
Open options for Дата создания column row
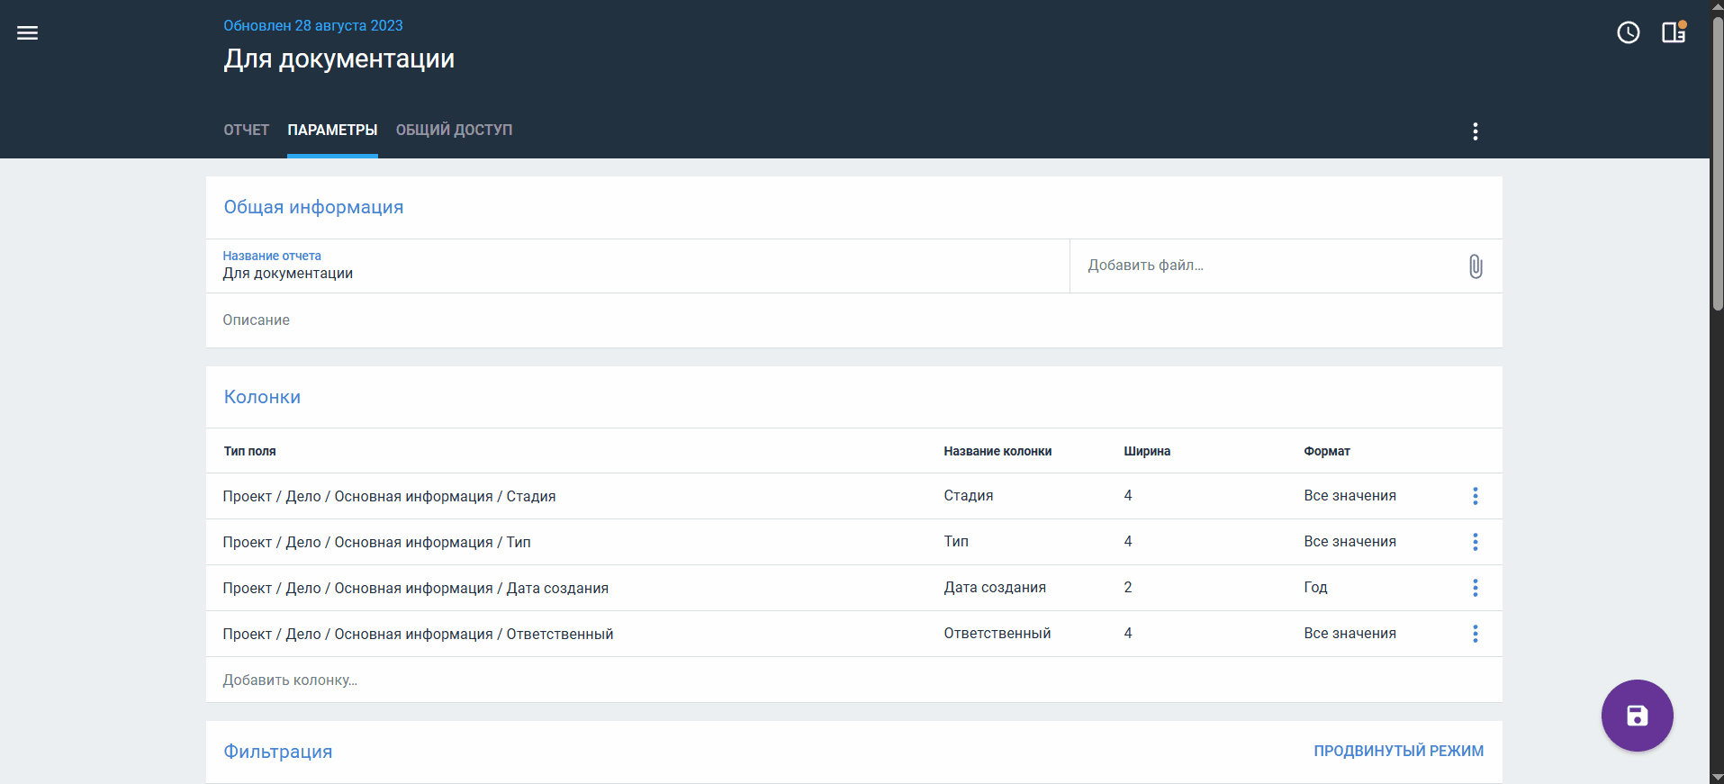pos(1475,588)
